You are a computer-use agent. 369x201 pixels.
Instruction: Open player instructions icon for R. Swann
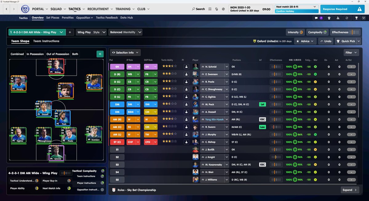click(x=186, y=127)
